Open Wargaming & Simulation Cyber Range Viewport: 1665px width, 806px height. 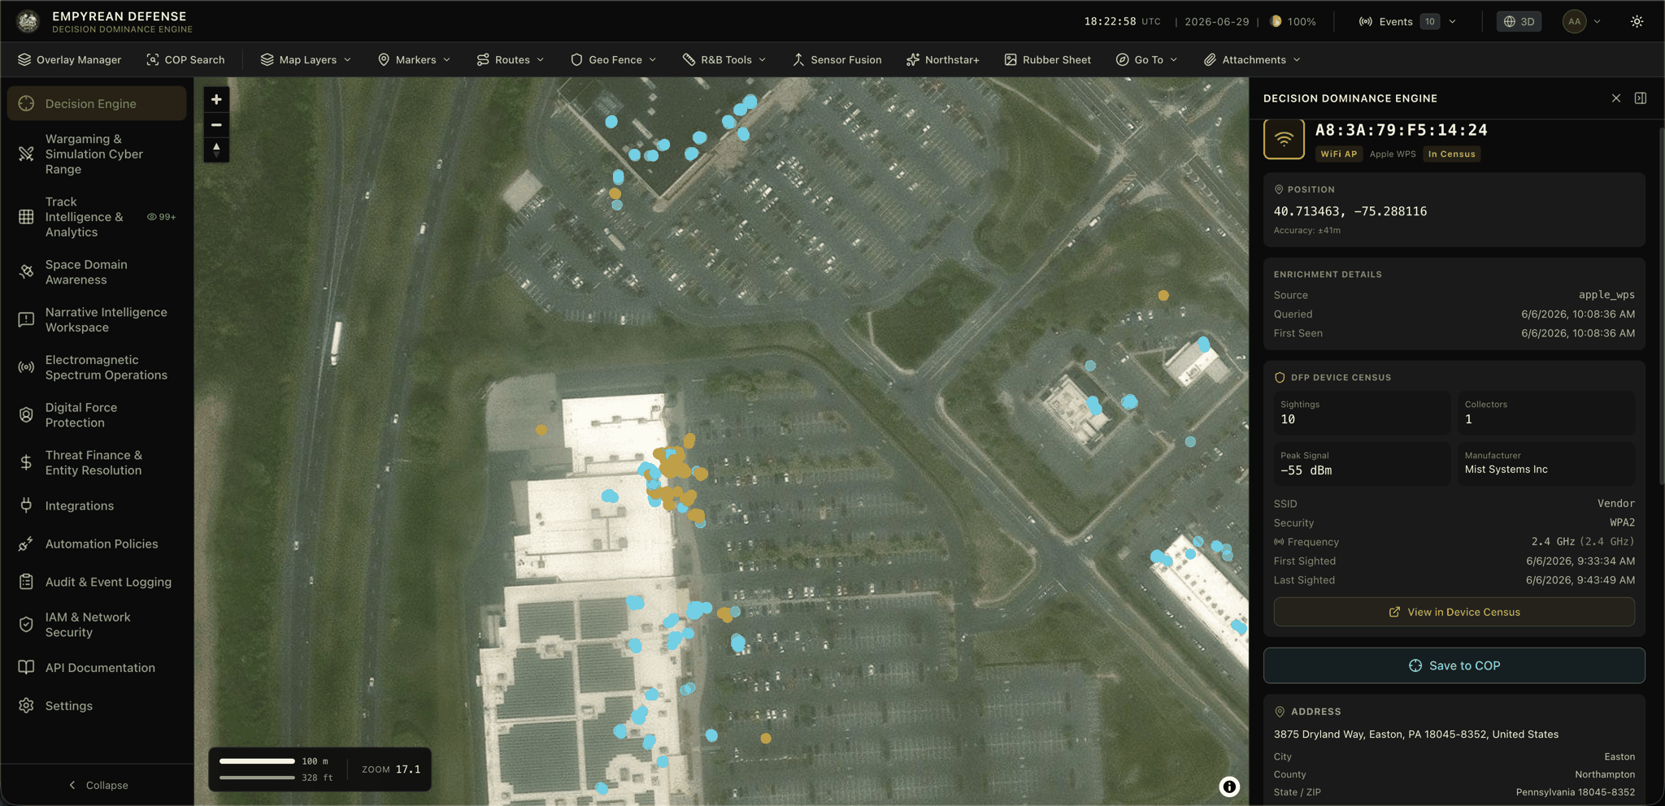(x=97, y=154)
